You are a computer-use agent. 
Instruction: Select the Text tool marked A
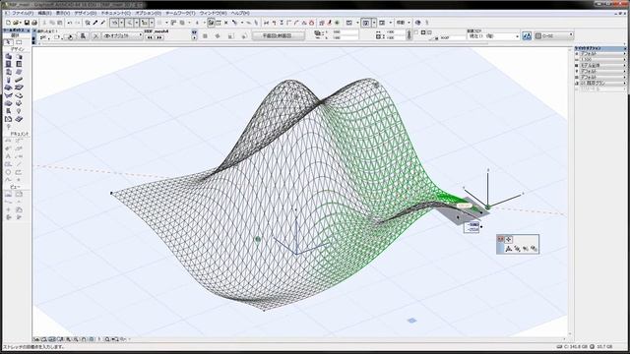click(x=9, y=156)
